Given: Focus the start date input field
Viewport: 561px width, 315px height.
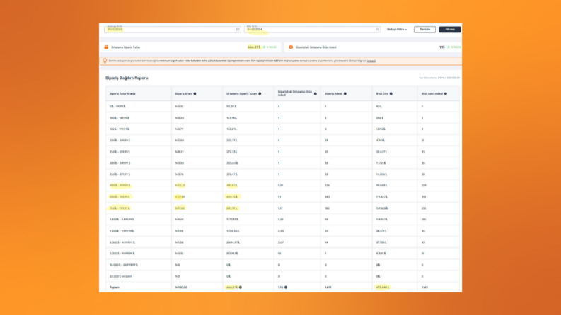Looking at the screenshot, I should pyautogui.click(x=173, y=29).
